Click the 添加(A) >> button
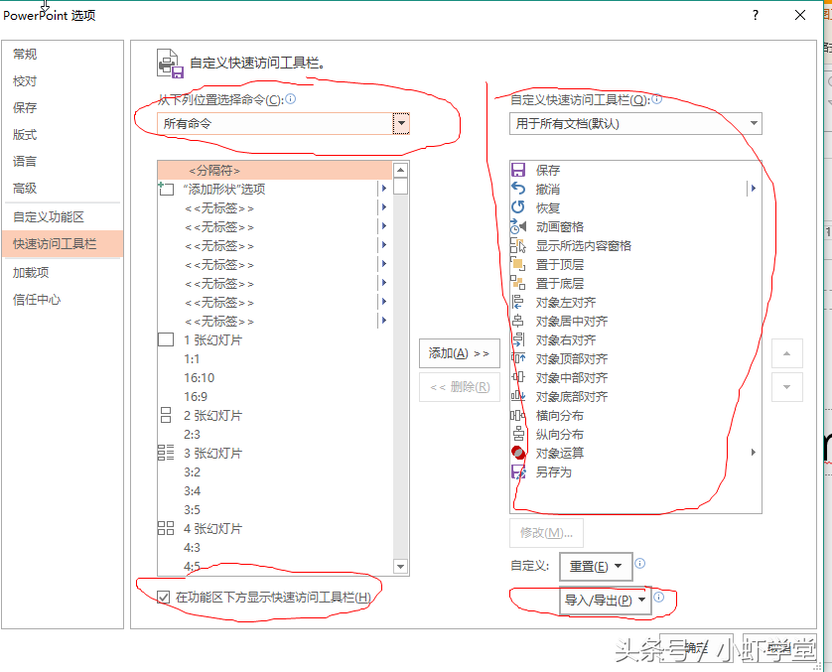This screenshot has height=672, width=832. coord(460,353)
